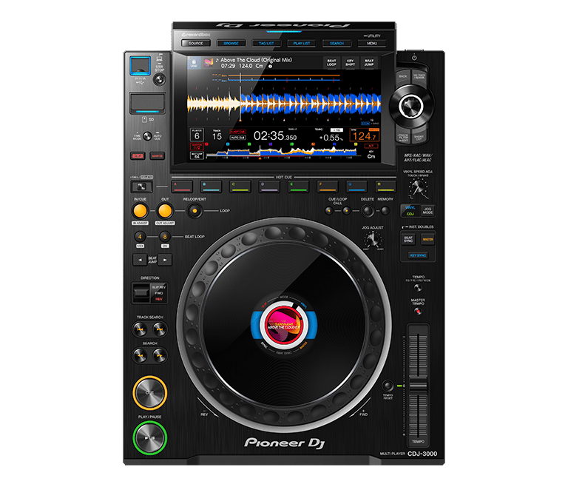Trigger Hot Cue E pad

coord(299,187)
